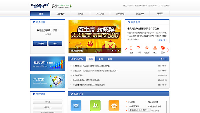Launch the orange OA gear application
The image size is (200, 113).
point(114,106)
